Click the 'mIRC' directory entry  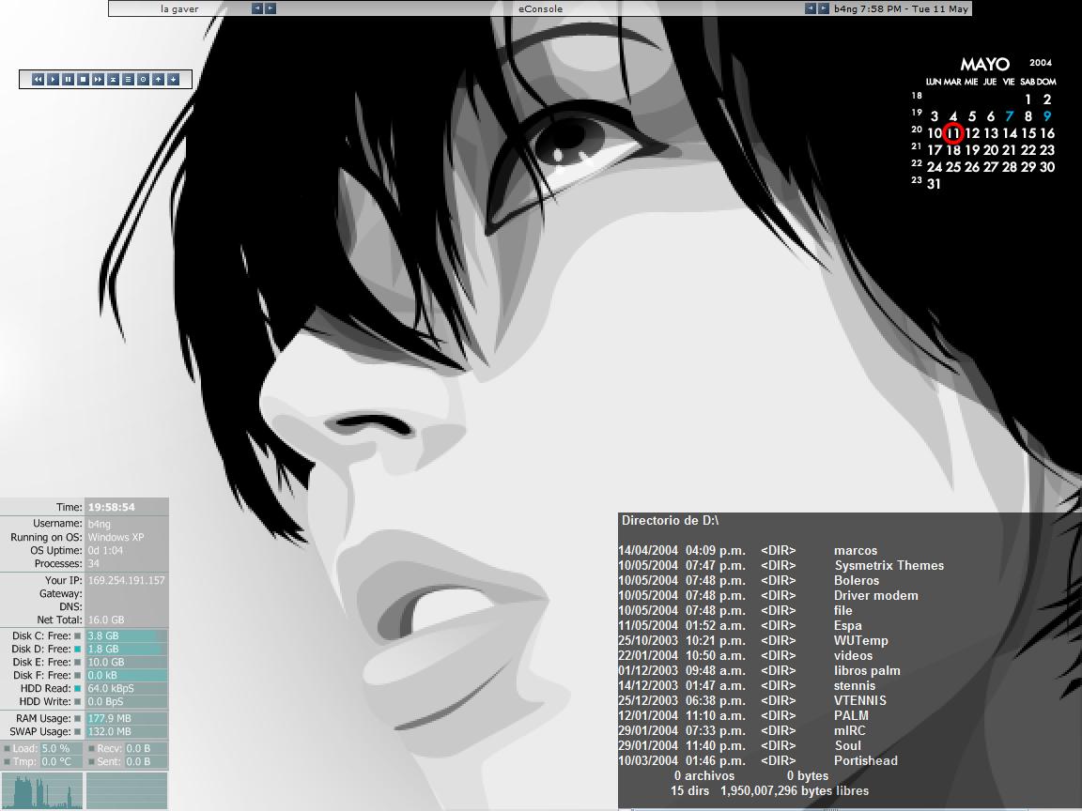pyautogui.click(x=849, y=730)
